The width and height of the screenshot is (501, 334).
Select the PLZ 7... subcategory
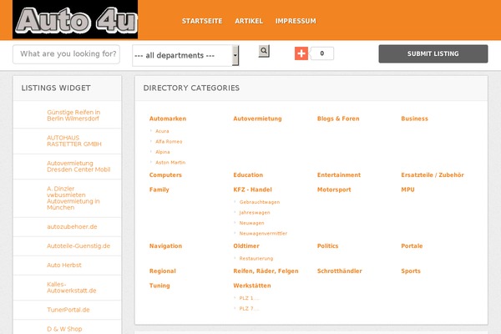pos(249,309)
